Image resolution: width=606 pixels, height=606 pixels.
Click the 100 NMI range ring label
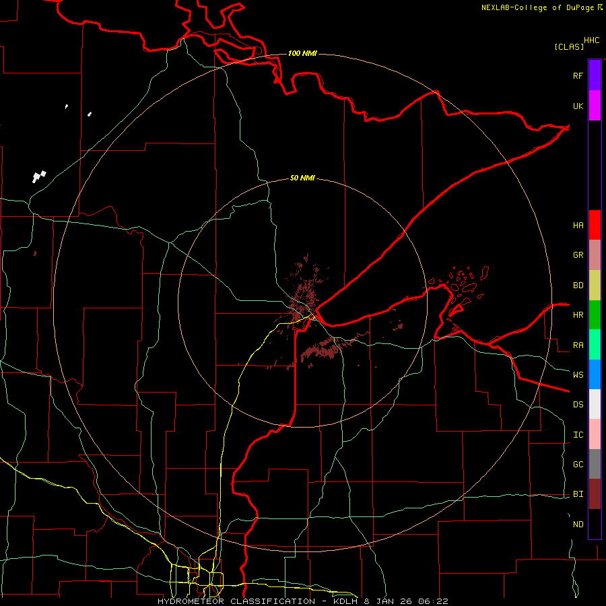pyautogui.click(x=302, y=53)
